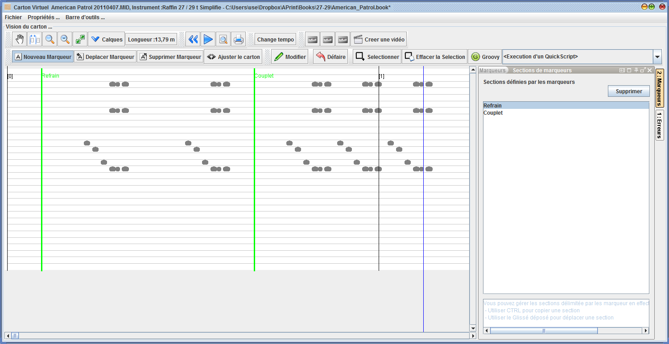Expand the Calques layers dropdown
This screenshot has width=669, height=344.
[106, 39]
